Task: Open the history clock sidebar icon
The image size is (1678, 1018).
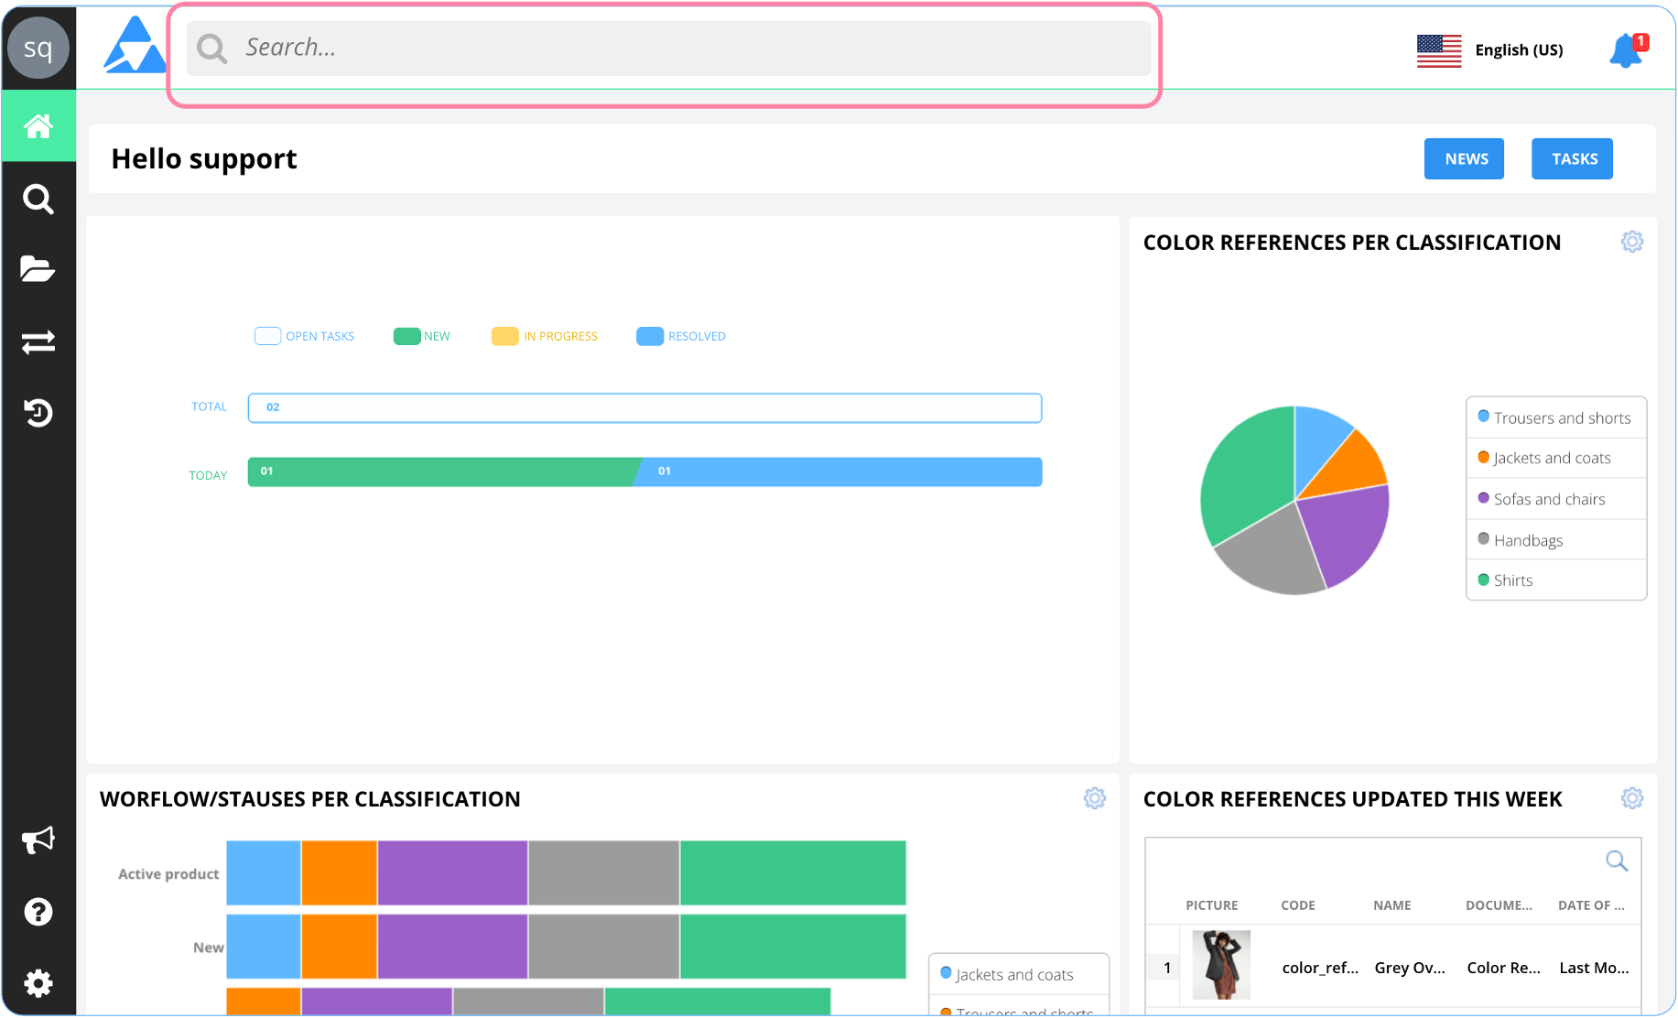Action: [x=38, y=412]
